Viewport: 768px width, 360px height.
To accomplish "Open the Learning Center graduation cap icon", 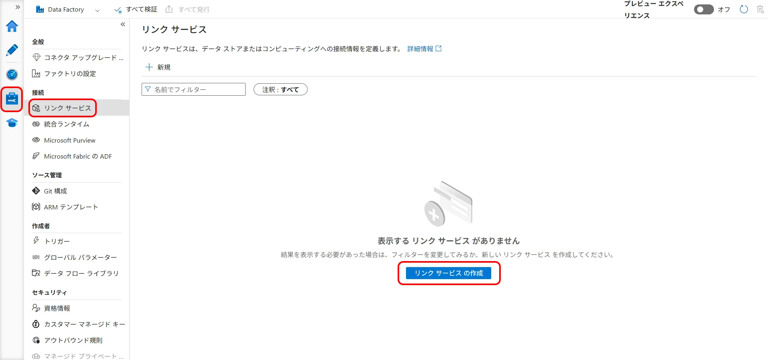I will tap(12, 123).
